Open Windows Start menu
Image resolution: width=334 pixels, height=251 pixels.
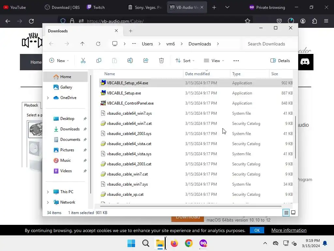tap(131, 243)
